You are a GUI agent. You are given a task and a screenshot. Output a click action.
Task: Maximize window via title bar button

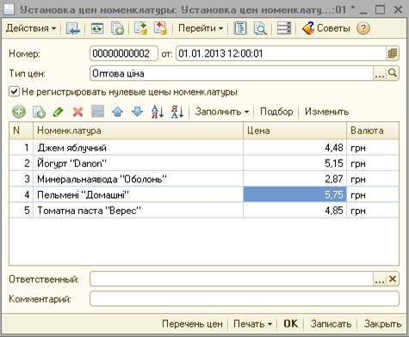click(x=380, y=10)
